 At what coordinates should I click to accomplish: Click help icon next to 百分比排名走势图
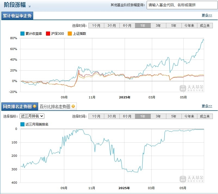click(73, 106)
